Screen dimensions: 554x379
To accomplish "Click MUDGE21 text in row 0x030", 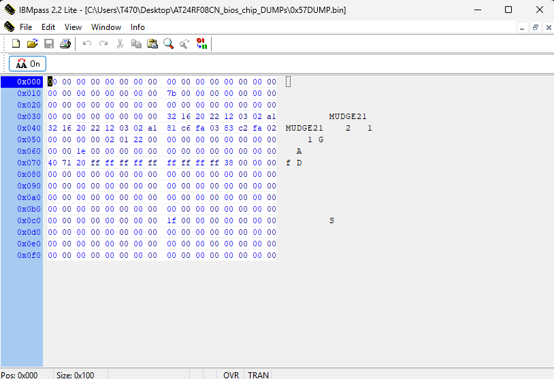I will tap(348, 116).
